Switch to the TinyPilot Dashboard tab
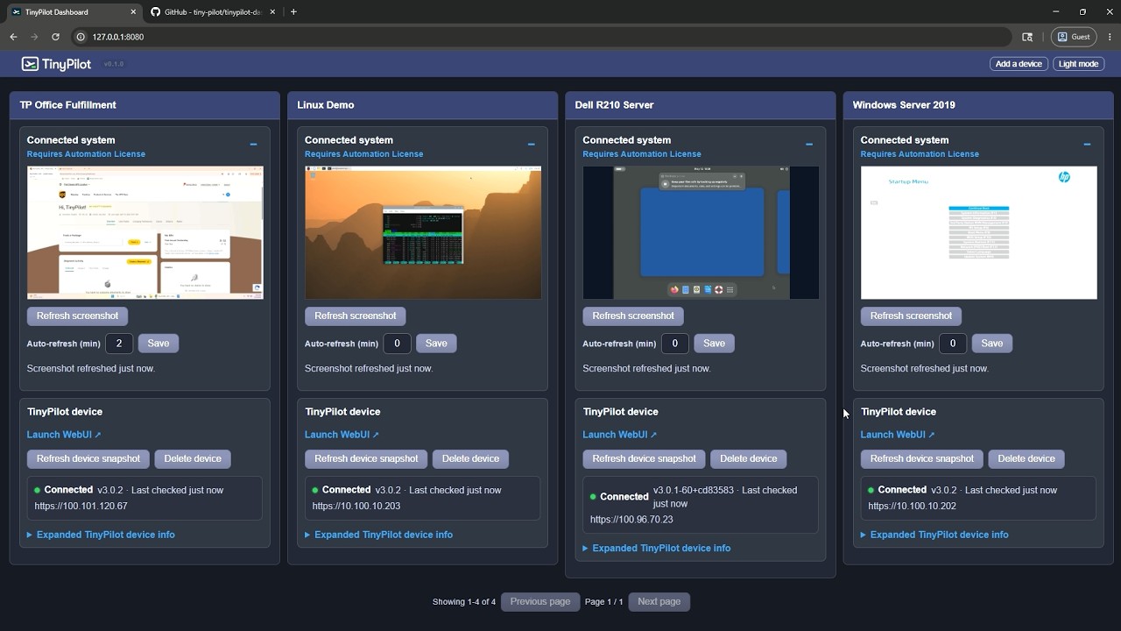This screenshot has height=631, width=1121. tap(74, 11)
